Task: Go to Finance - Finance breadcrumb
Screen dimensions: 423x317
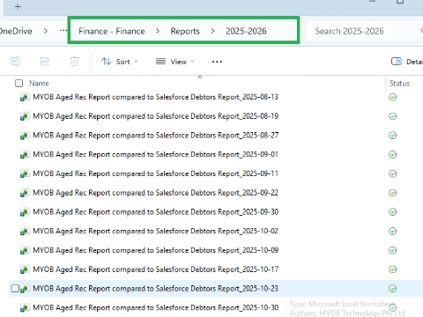Action: 112,31
